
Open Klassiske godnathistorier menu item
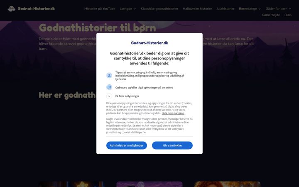[159, 9]
